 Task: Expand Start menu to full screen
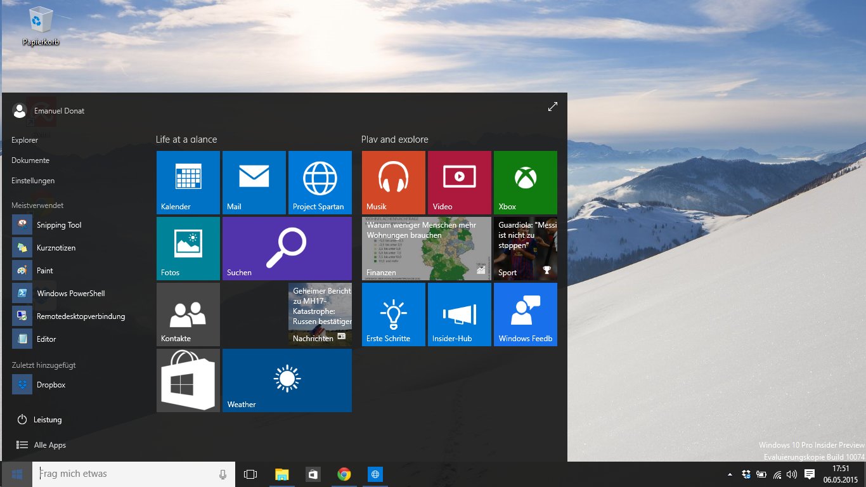point(552,107)
